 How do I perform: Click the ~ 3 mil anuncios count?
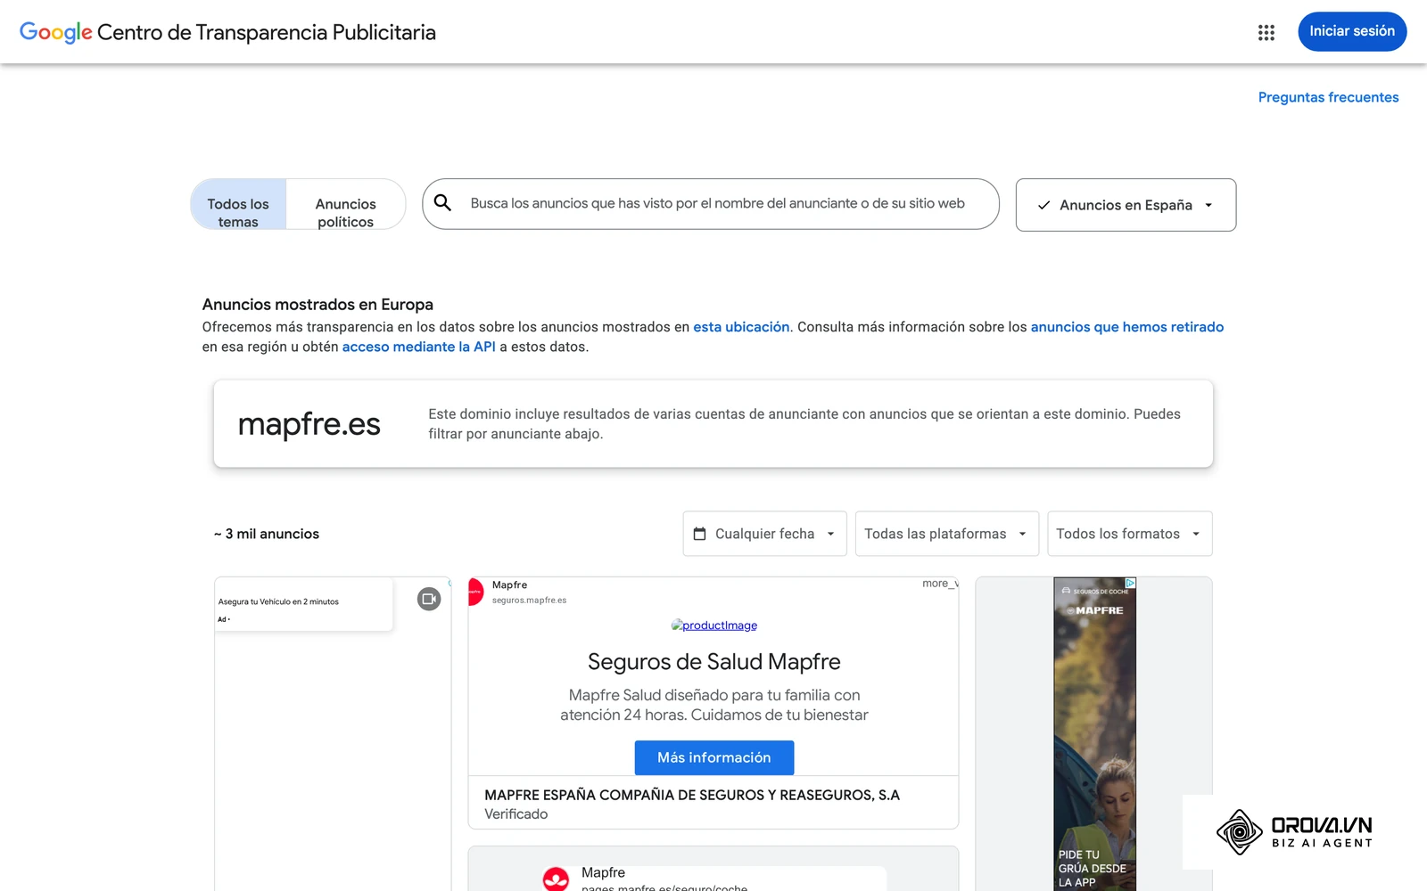click(267, 534)
